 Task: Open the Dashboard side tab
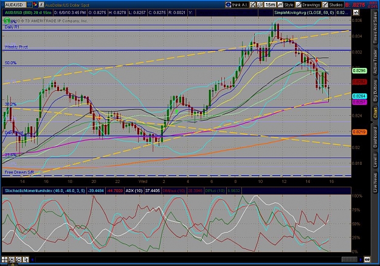(375, 136)
